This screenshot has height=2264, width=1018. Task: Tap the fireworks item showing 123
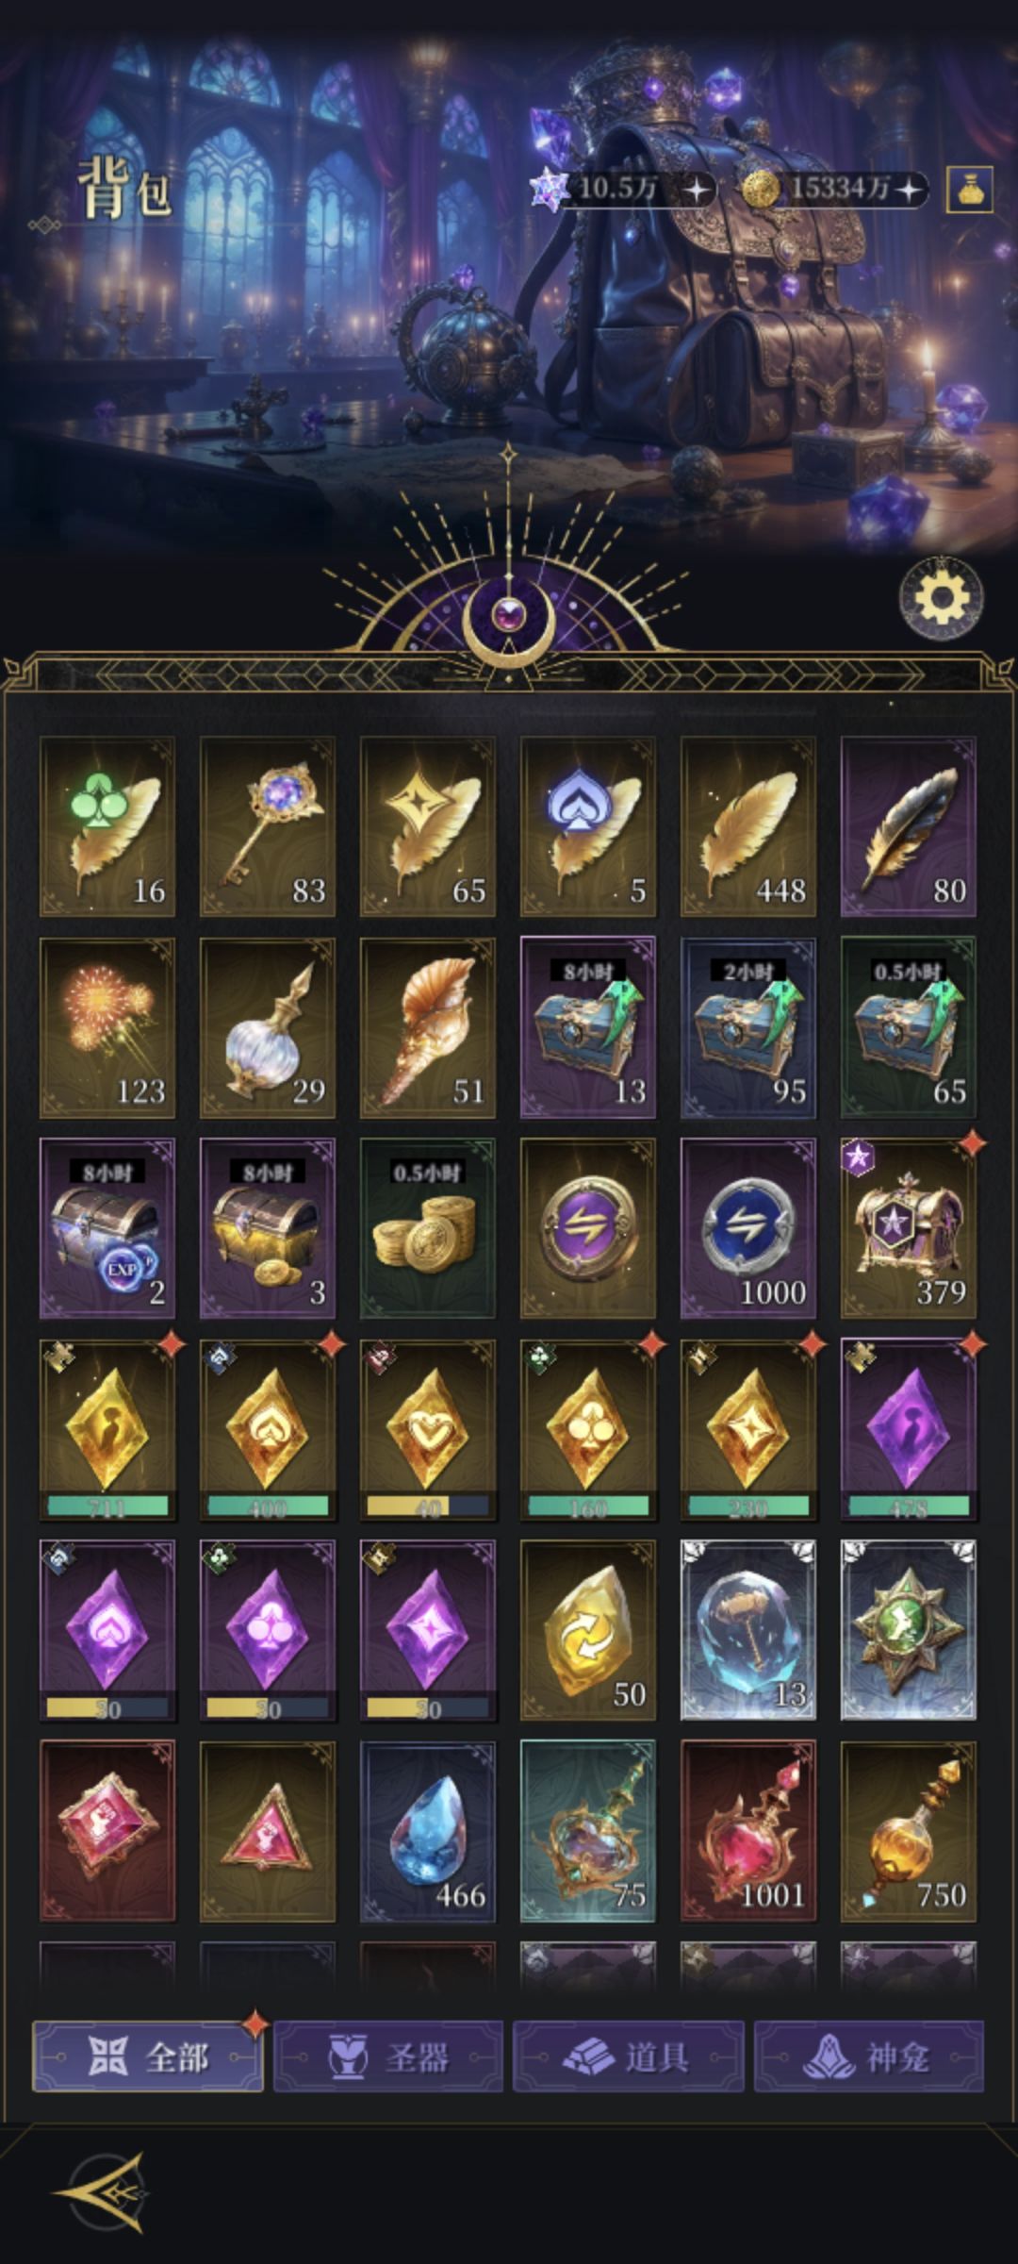107,1027
